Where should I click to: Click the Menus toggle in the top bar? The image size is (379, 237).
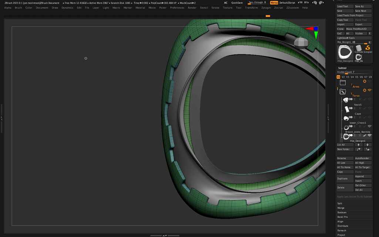pyautogui.click(x=274, y=3)
